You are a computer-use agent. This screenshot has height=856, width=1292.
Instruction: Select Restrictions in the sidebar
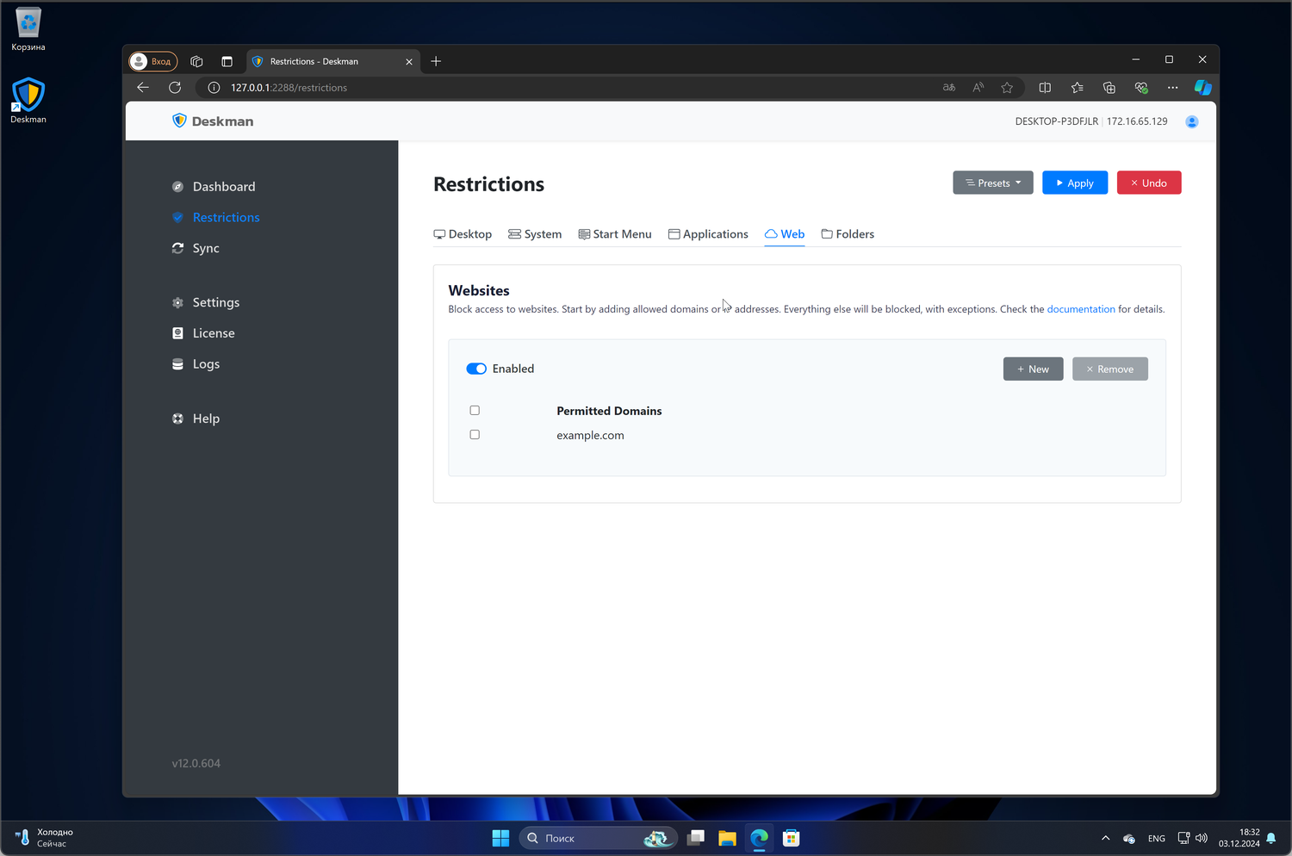coord(215,217)
